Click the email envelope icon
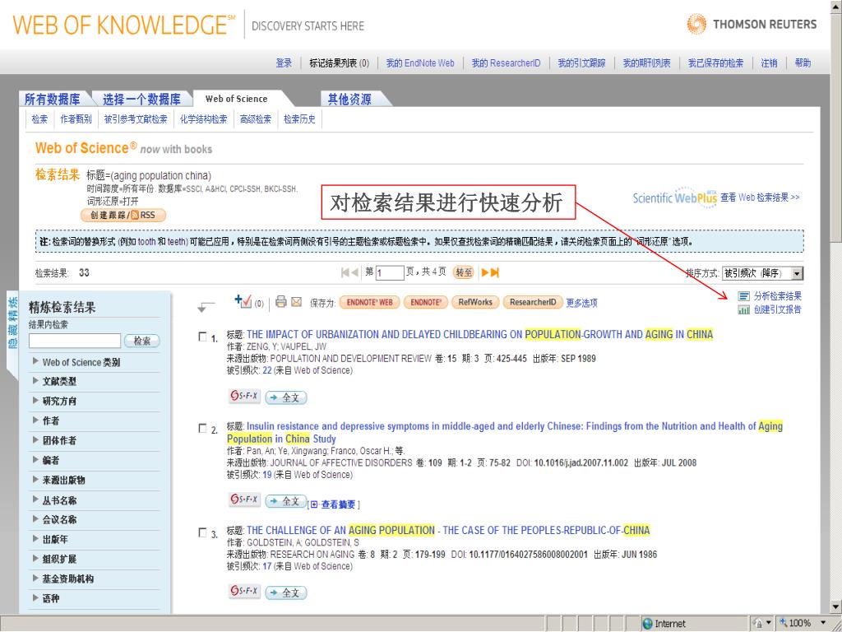Screen dimensions: 842x632 (296, 302)
